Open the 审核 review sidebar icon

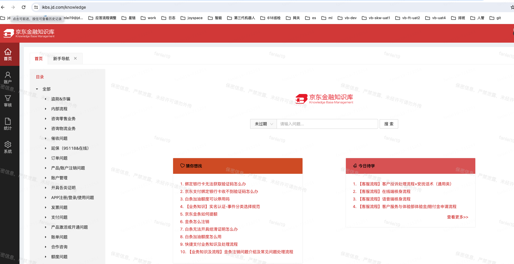pyautogui.click(x=8, y=101)
